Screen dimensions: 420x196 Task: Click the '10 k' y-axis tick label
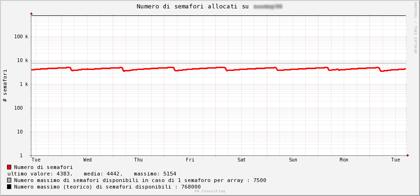(22, 60)
